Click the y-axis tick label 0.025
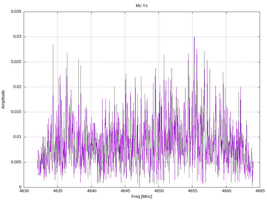The height and width of the screenshot is (200, 267). pos(16,62)
